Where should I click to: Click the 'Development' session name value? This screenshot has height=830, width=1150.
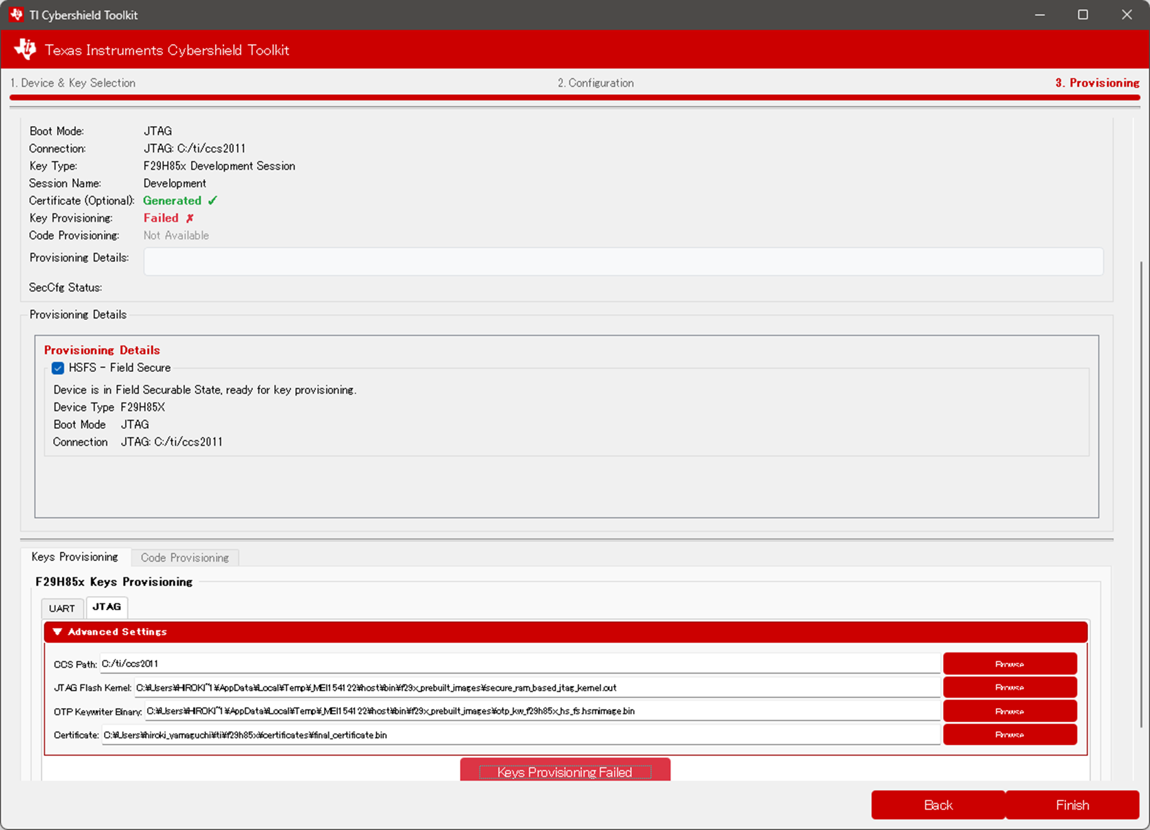coord(175,183)
